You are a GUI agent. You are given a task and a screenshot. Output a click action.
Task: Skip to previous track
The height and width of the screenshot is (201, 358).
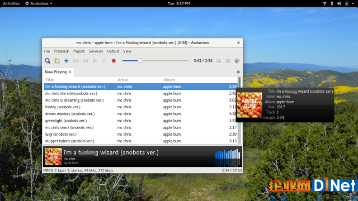point(76,61)
